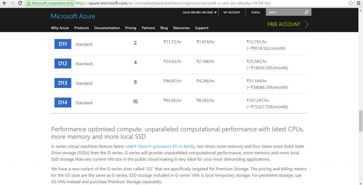Open the Chrome hamburger menu

coord(359,3)
